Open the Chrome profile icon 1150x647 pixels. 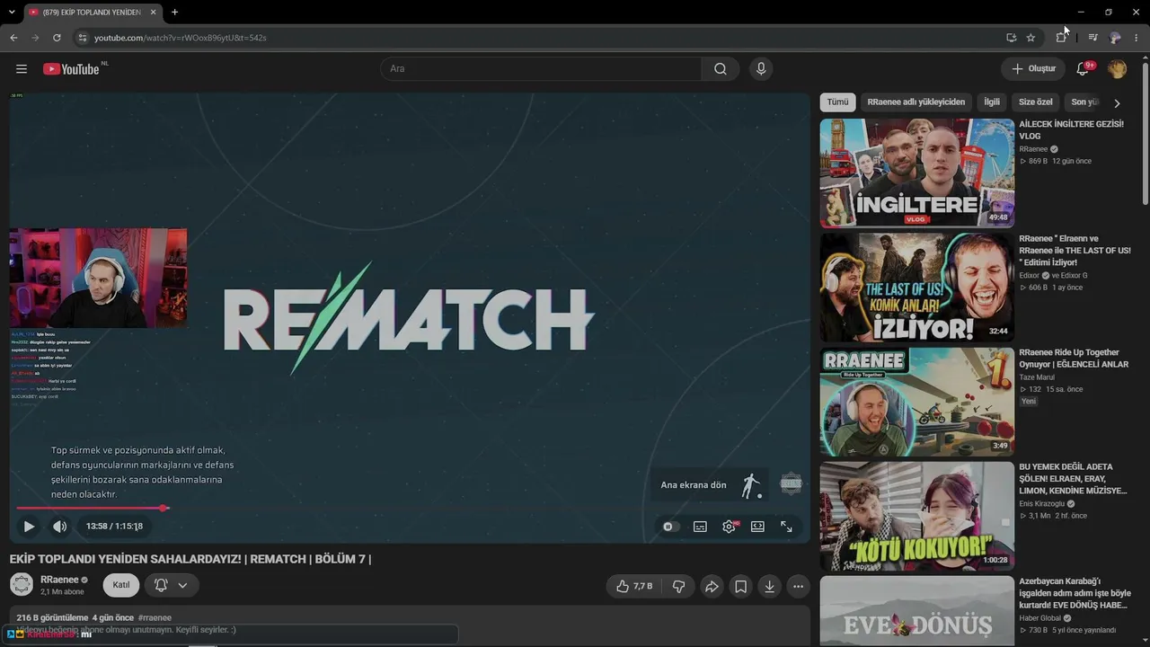coord(1115,38)
